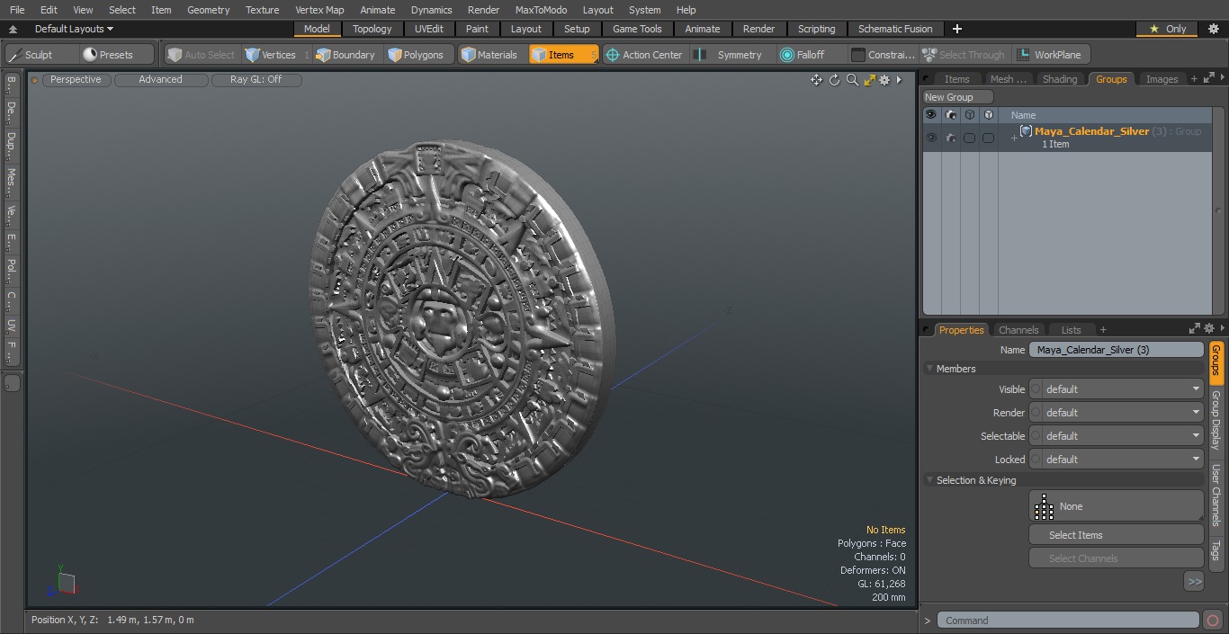The width and height of the screenshot is (1229, 634).
Task: Switch to Materials selection mode
Action: click(489, 55)
